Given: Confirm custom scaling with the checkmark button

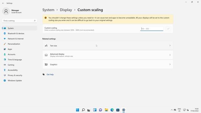Looking at the screenshot, I should (x=168, y=29).
